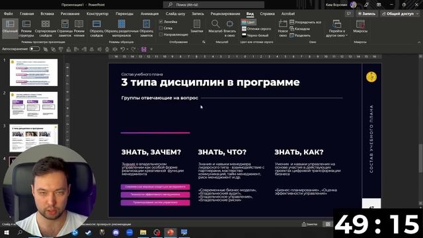
Task: Click the Заметки button in status bar
Action: [309, 224]
